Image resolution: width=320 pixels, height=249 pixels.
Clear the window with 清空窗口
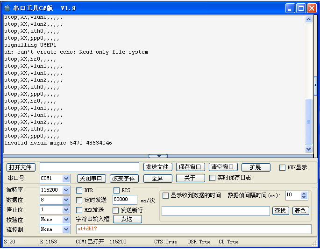[223, 167]
